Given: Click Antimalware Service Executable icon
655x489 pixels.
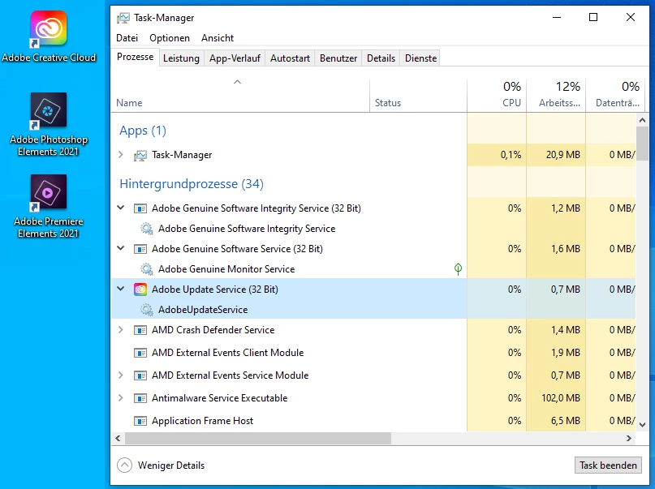Looking at the screenshot, I should click(140, 398).
